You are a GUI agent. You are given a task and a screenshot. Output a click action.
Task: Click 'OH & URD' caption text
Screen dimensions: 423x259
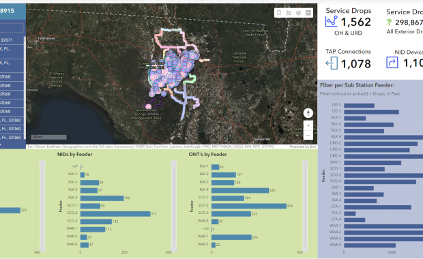pos(348,33)
